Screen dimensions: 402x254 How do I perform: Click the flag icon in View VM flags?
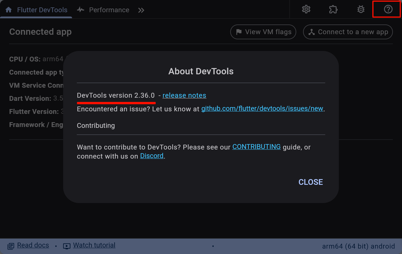[x=239, y=32]
